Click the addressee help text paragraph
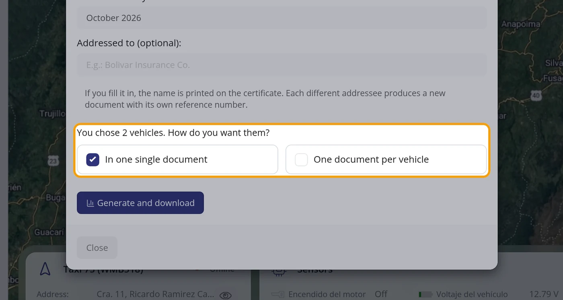The height and width of the screenshot is (300, 563). click(265, 99)
